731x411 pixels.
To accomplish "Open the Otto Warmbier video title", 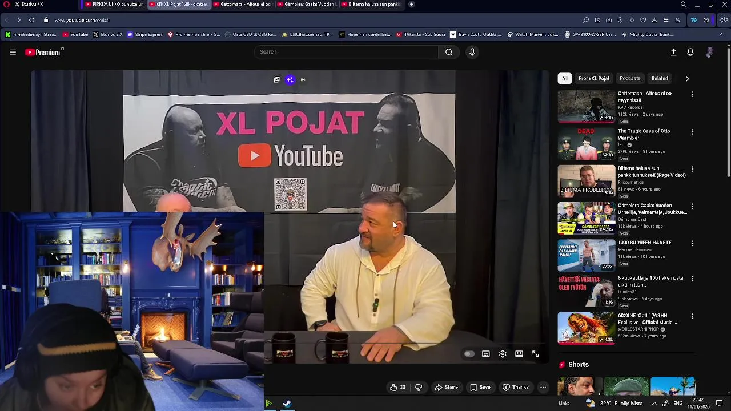I will pos(644,134).
